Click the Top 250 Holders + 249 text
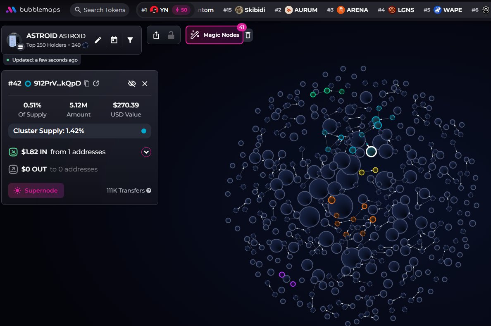 coord(53,45)
